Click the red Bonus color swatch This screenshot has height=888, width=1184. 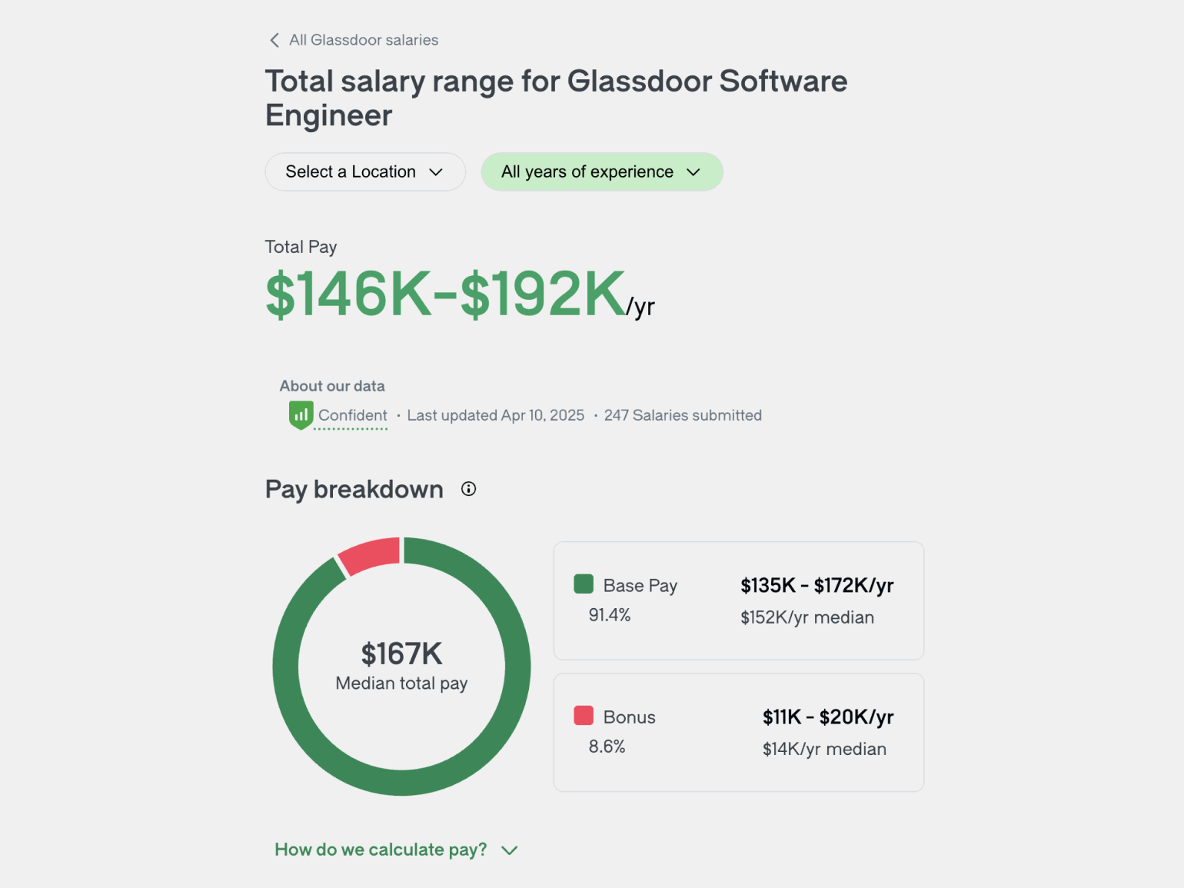pos(584,716)
